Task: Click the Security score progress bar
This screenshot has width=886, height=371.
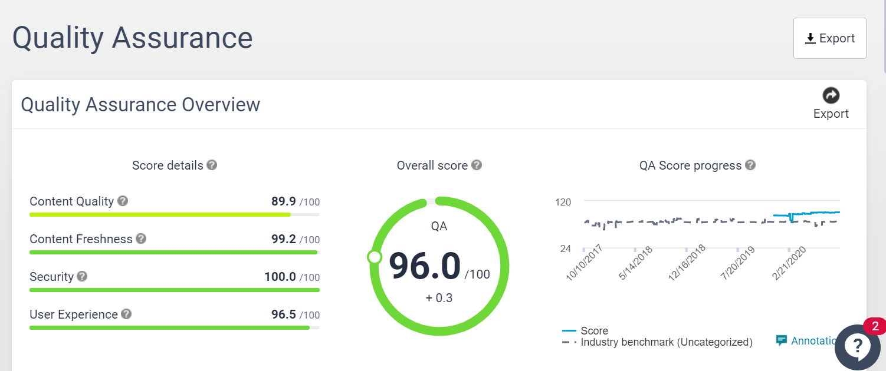Action: (174, 290)
